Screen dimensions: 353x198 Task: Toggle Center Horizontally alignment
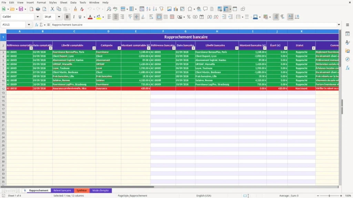(116, 17)
